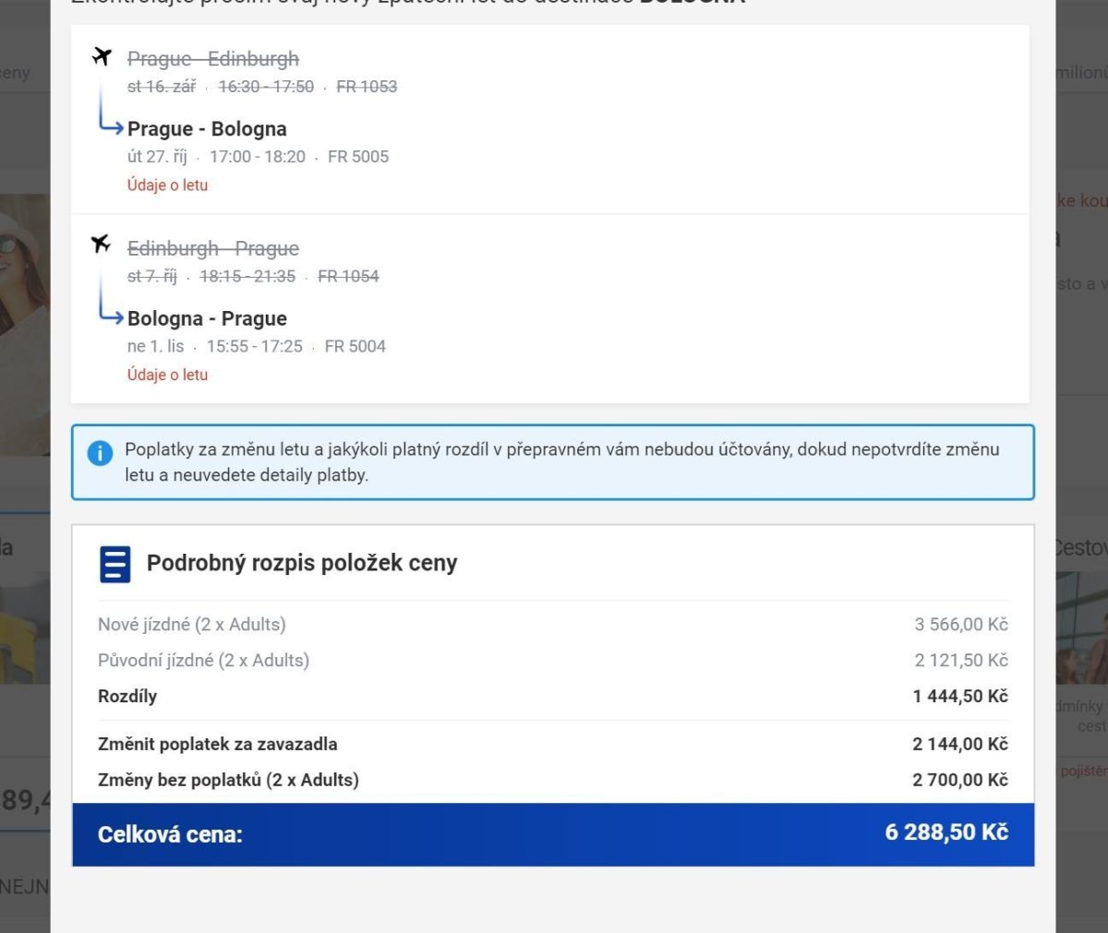This screenshot has width=1108, height=933.
Task: Click the blue arrow beside Bologna - Prague
Action: [111, 316]
